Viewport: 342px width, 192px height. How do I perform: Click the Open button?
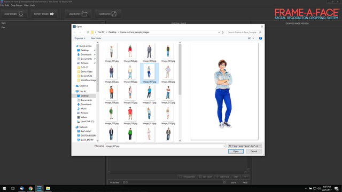click(236, 151)
